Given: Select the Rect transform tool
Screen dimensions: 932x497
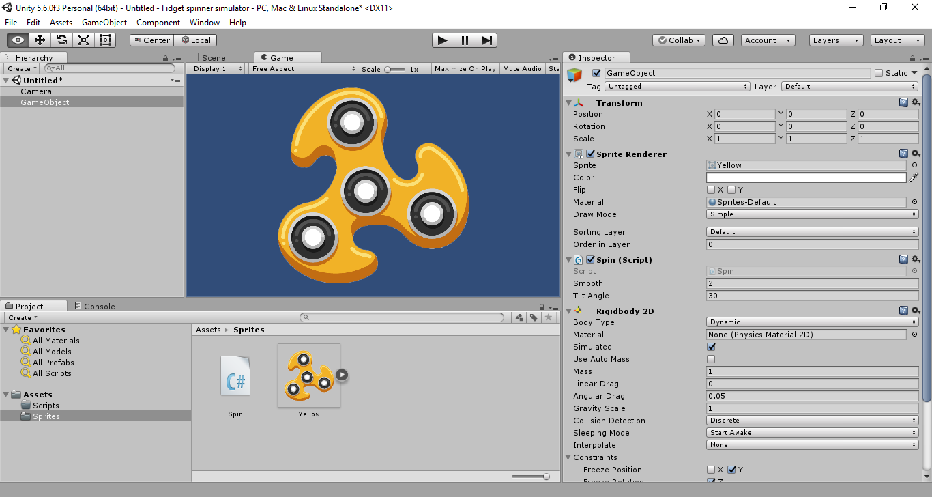Looking at the screenshot, I should point(105,40).
